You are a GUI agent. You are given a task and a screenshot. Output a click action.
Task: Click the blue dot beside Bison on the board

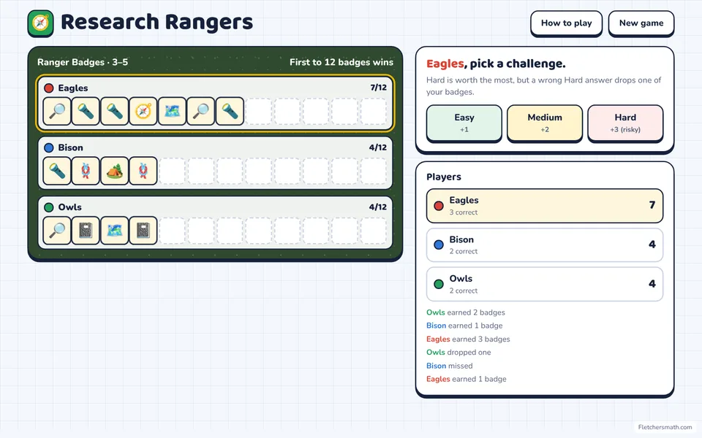click(49, 147)
